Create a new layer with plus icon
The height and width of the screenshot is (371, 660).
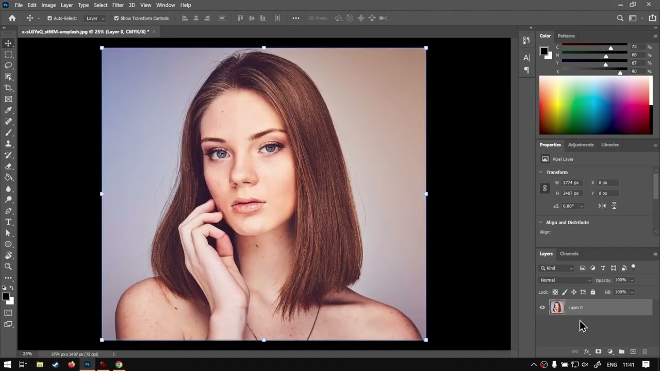point(633,351)
